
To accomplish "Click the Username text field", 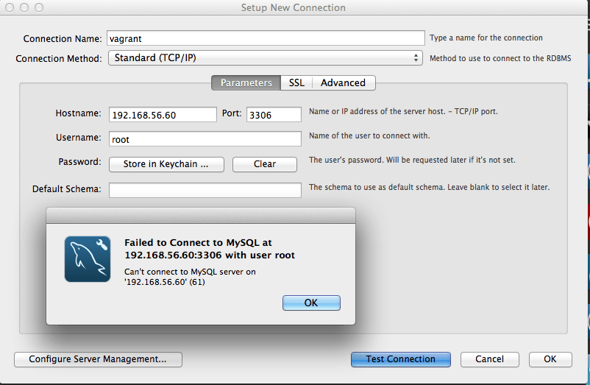I will pyautogui.click(x=205, y=138).
